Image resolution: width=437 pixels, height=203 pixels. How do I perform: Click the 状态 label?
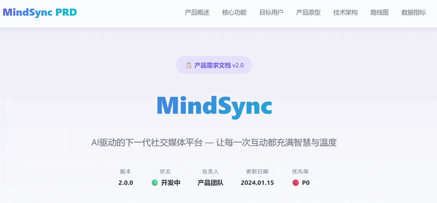[166, 171]
